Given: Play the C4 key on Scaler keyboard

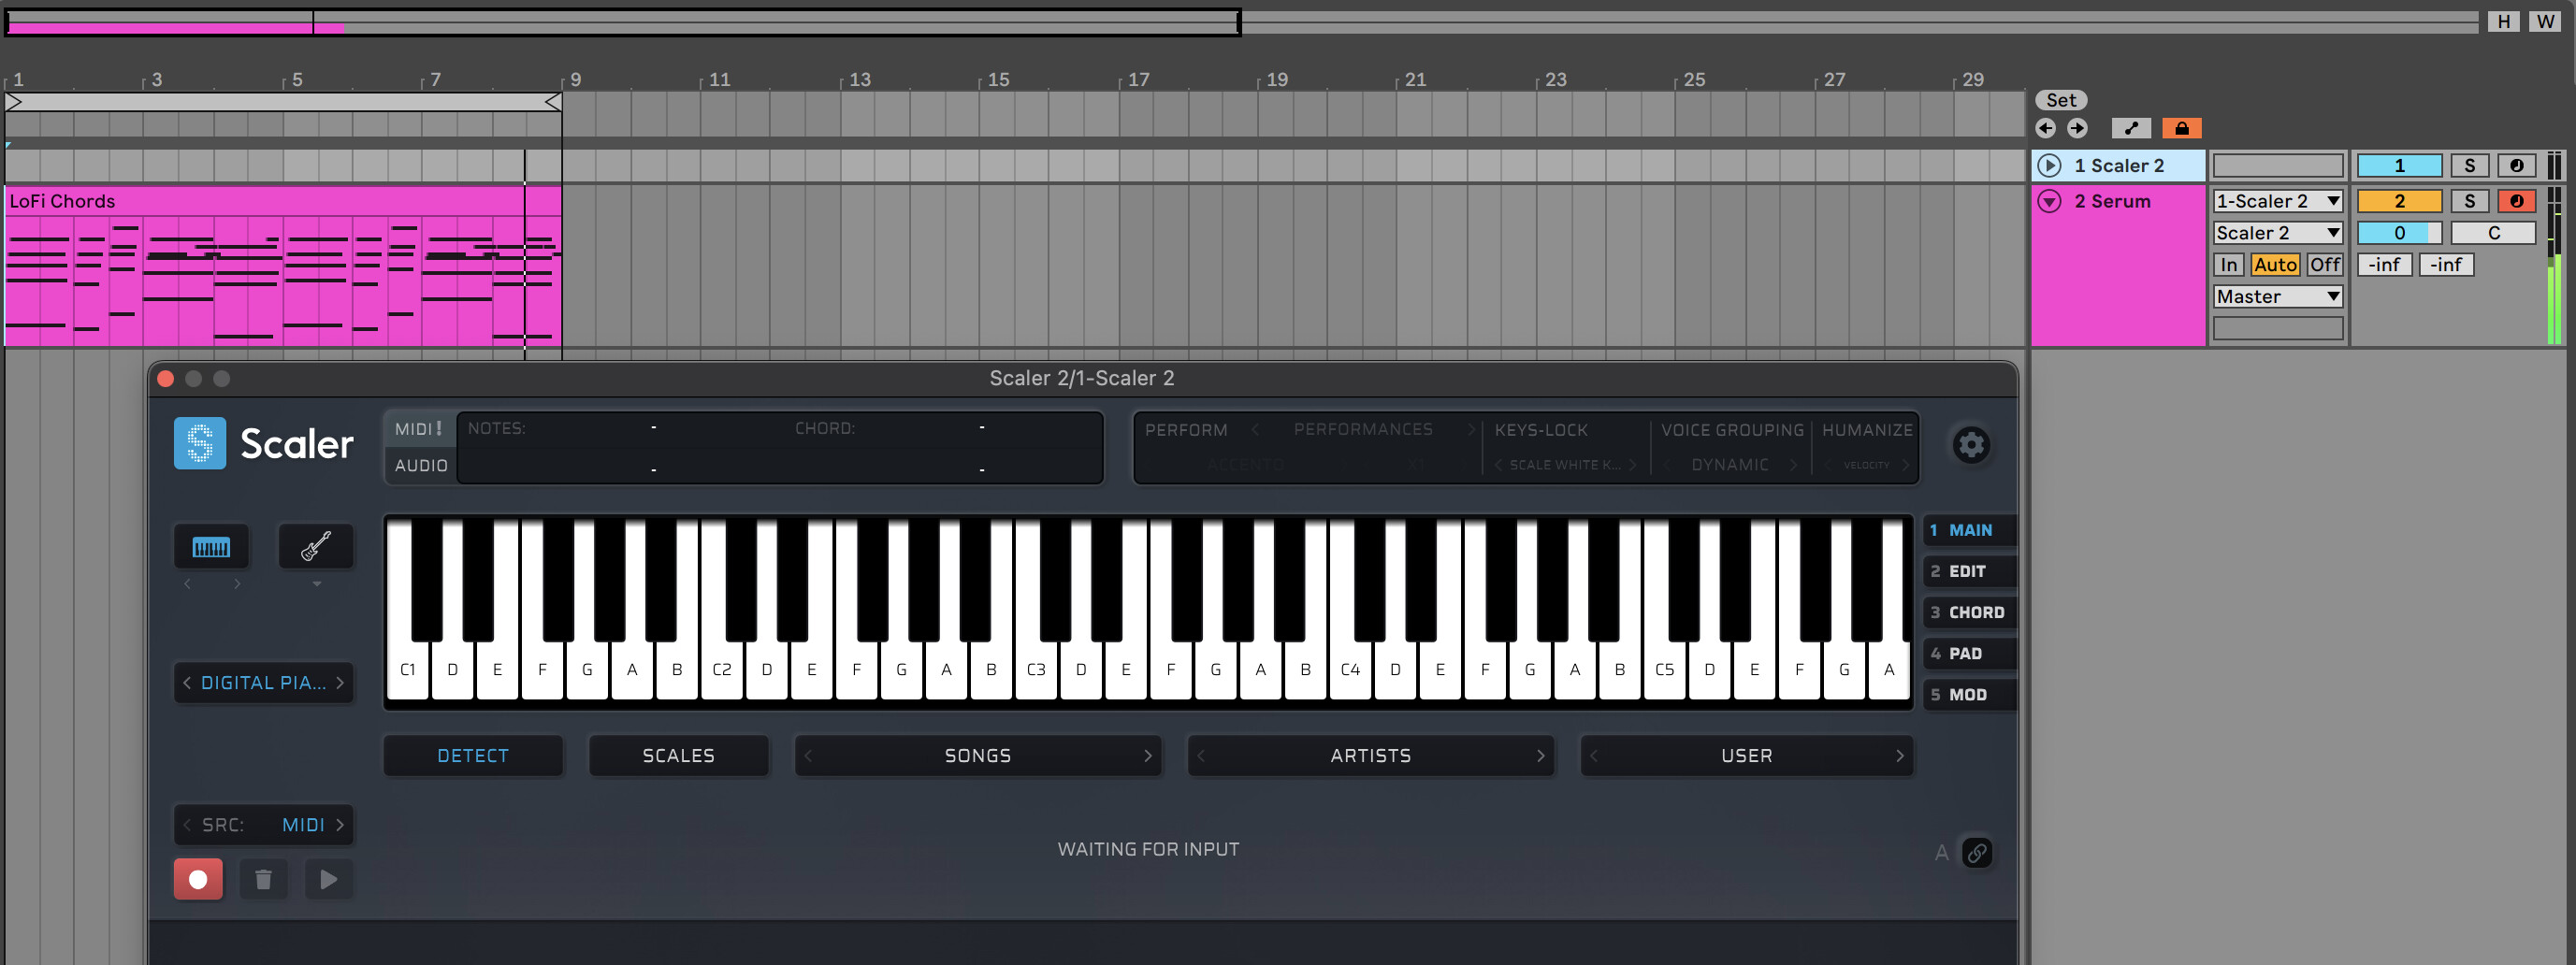Looking at the screenshot, I should tap(1349, 670).
